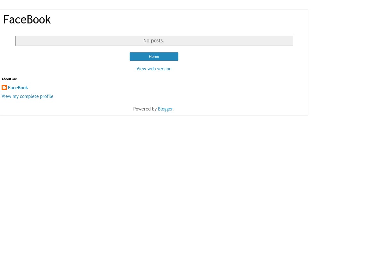
Task: Open View my complete profile link
Action: click(x=28, y=96)
